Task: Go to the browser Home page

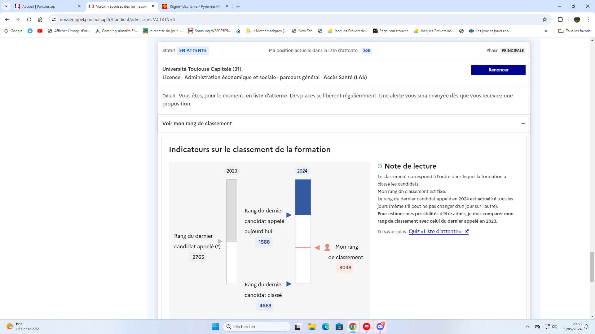Action: 40,19
